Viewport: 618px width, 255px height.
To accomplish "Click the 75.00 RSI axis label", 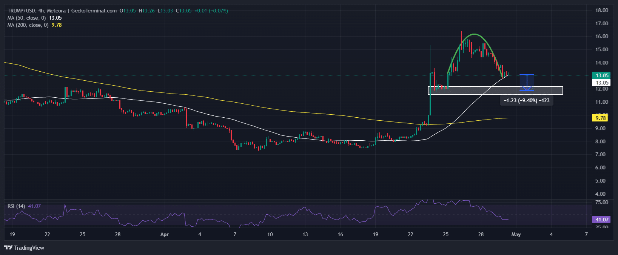I will [602, 202].
